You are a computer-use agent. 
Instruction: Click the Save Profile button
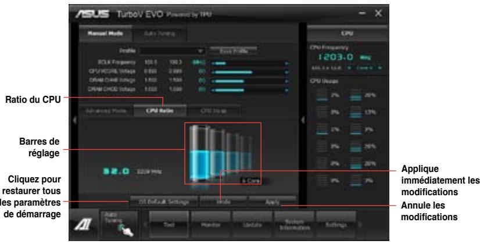234,51
